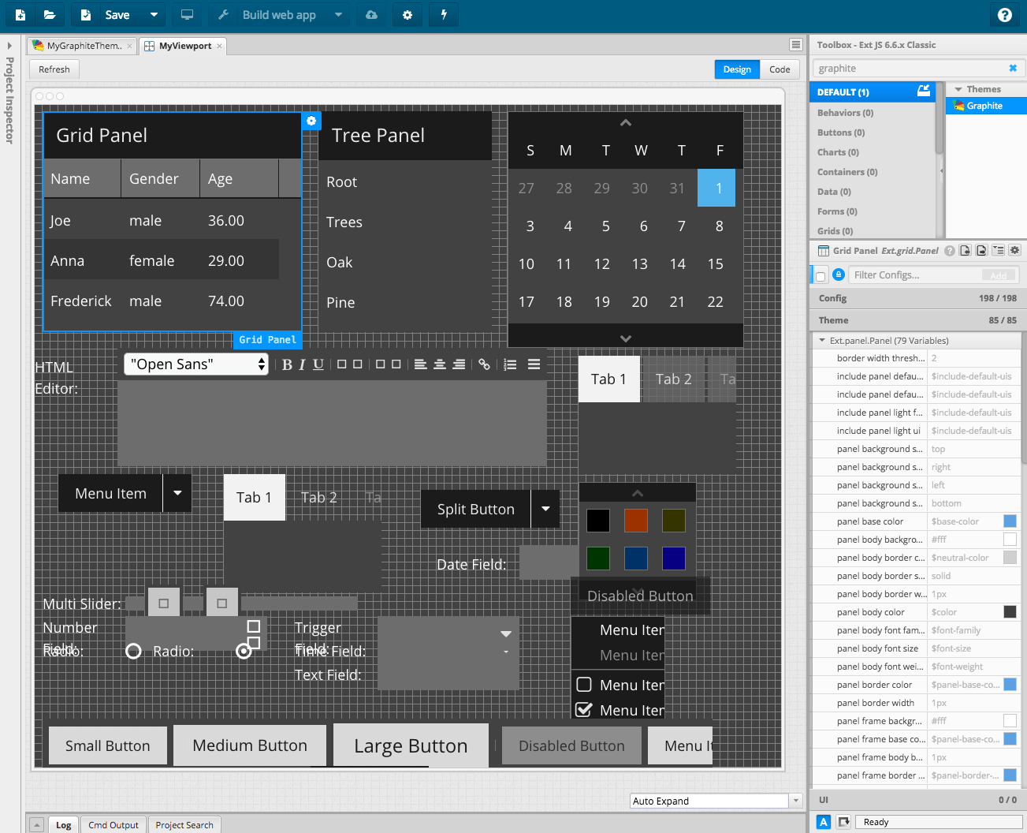Click the A icon in bottom right status bar
This screenshot has width=1027, height=833.
click(824, 822)
